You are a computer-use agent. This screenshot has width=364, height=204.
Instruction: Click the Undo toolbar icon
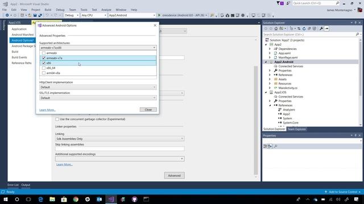point(47,15)
